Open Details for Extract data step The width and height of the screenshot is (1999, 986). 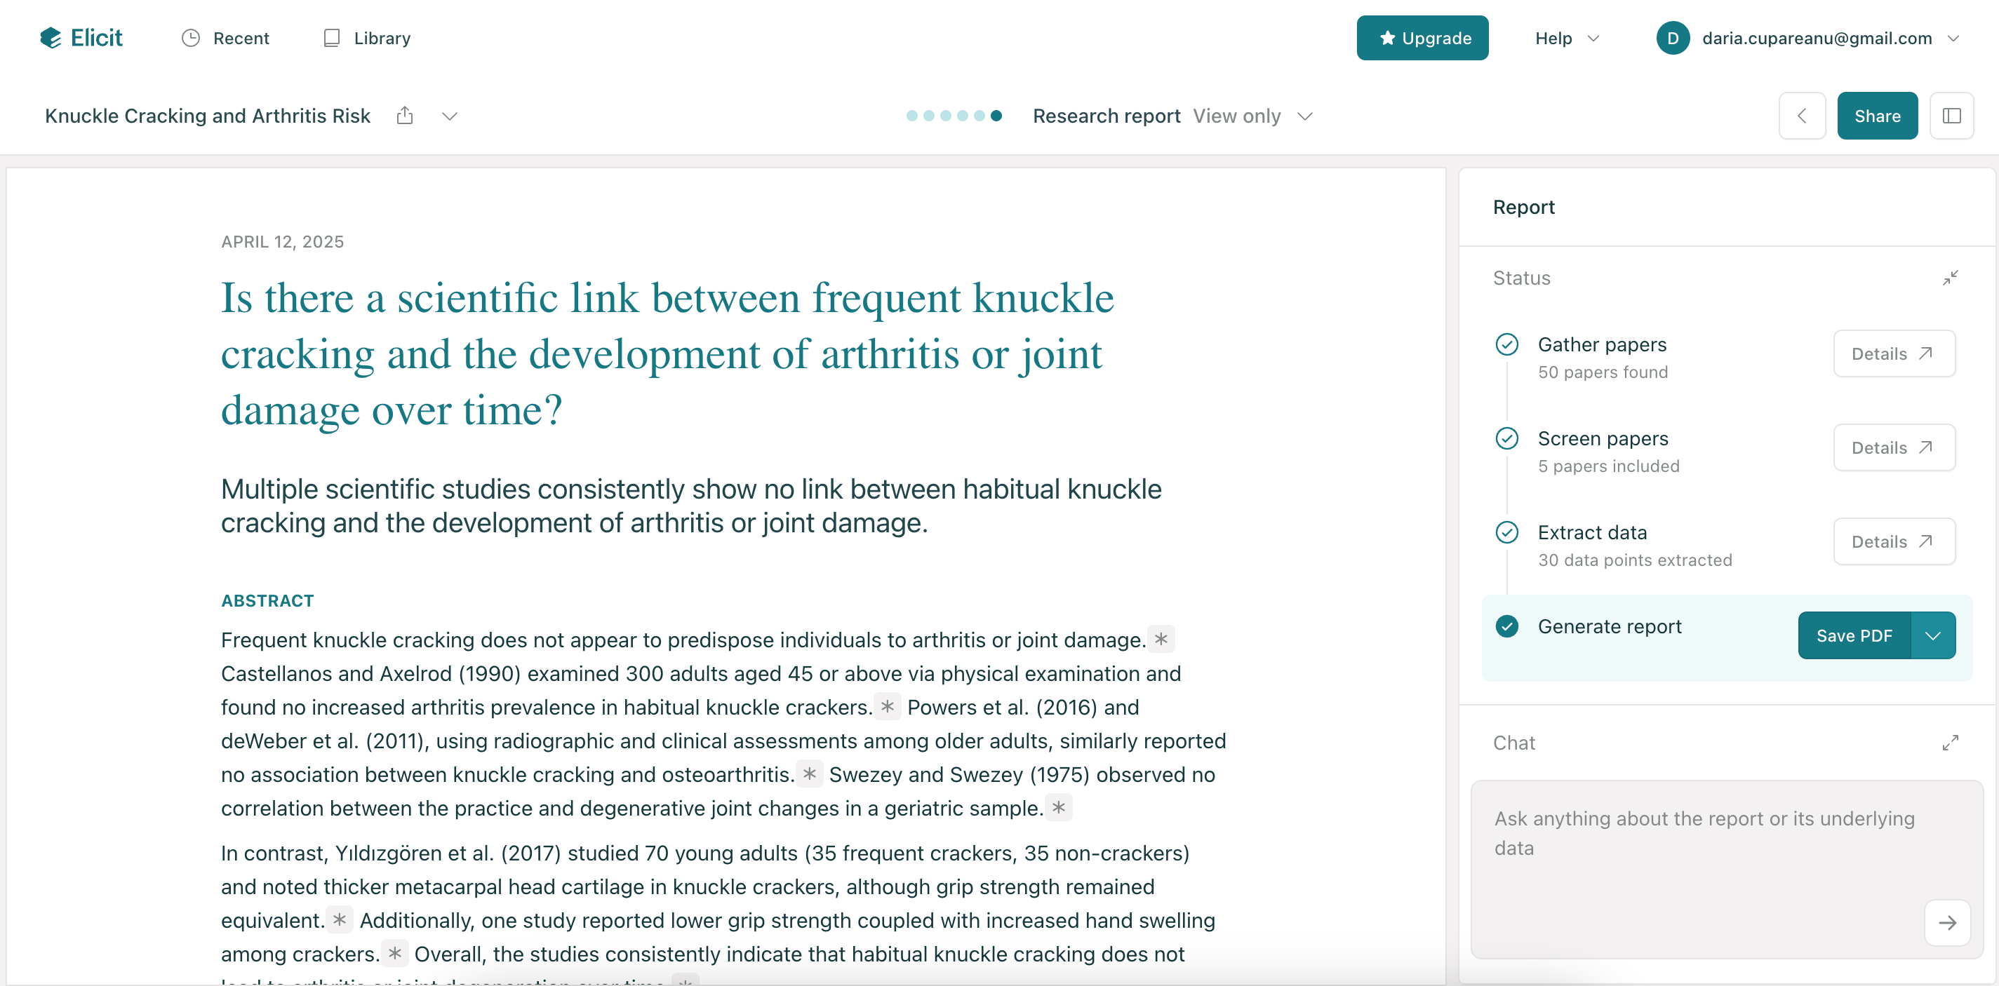(x=1892, y=541)
